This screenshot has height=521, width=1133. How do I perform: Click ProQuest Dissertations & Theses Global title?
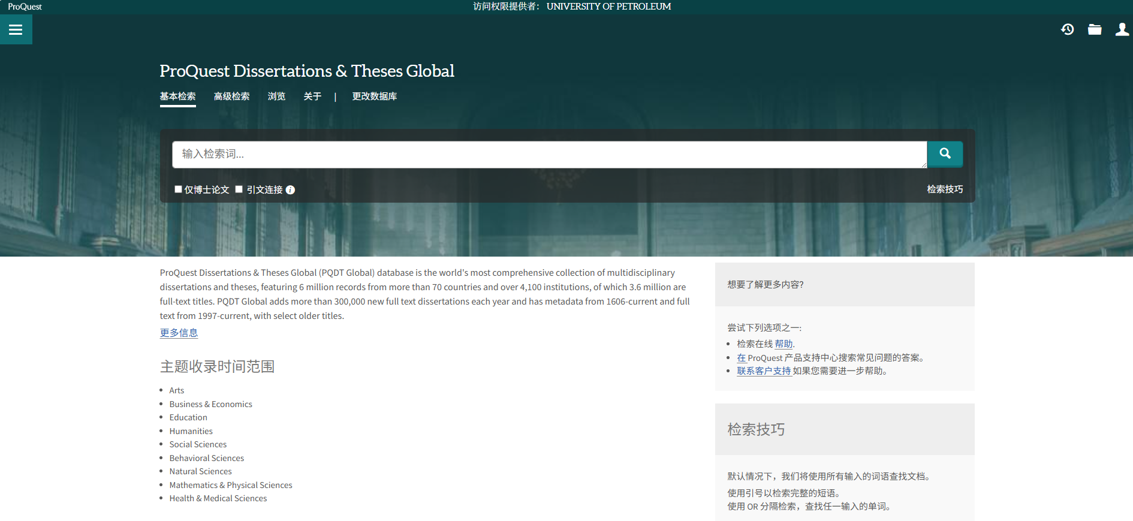pos(307,71)
